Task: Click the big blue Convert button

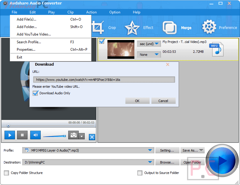Action: (222, 161)
